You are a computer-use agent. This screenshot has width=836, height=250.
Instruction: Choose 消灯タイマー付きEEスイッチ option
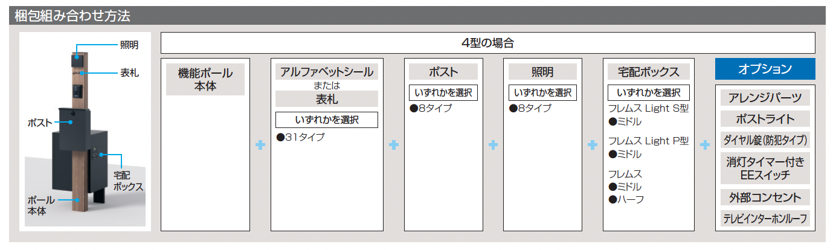[x=765, y=168]
